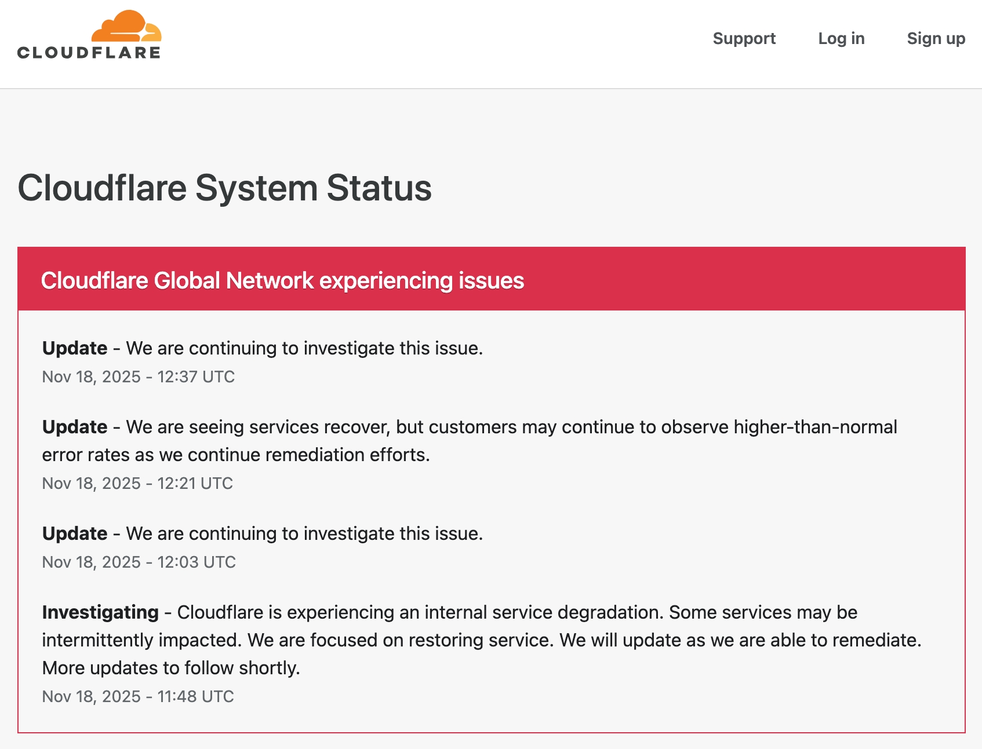
Task: Click the CLOUDFLARE wordmark text
Action: click(89, 53)
